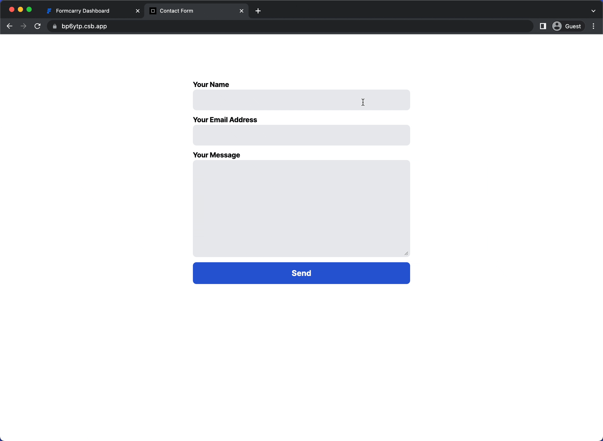
Task: Click the Your Email Address field
Action: (x=301, y=135)
